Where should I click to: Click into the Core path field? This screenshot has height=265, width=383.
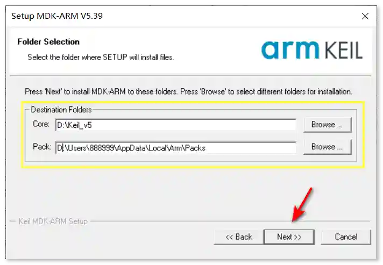pyautogui.click(x=175, y=125)
